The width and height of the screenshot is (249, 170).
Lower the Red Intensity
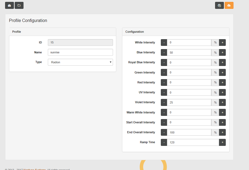click(x=164, y=82)
